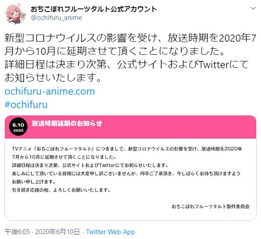Open the attached announcement image body text
Image resolution: width=261 pixels, height=239 pixels.
(127, 169)
